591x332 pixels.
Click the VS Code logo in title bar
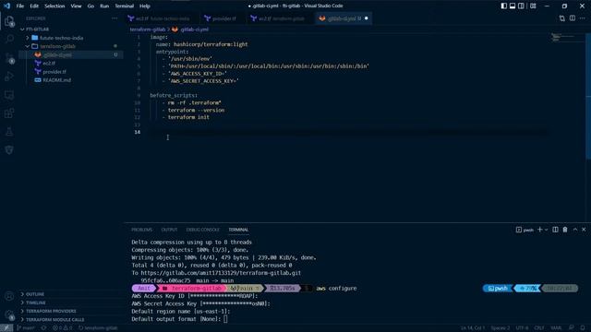pyautogui.click(x=6, y=6)
